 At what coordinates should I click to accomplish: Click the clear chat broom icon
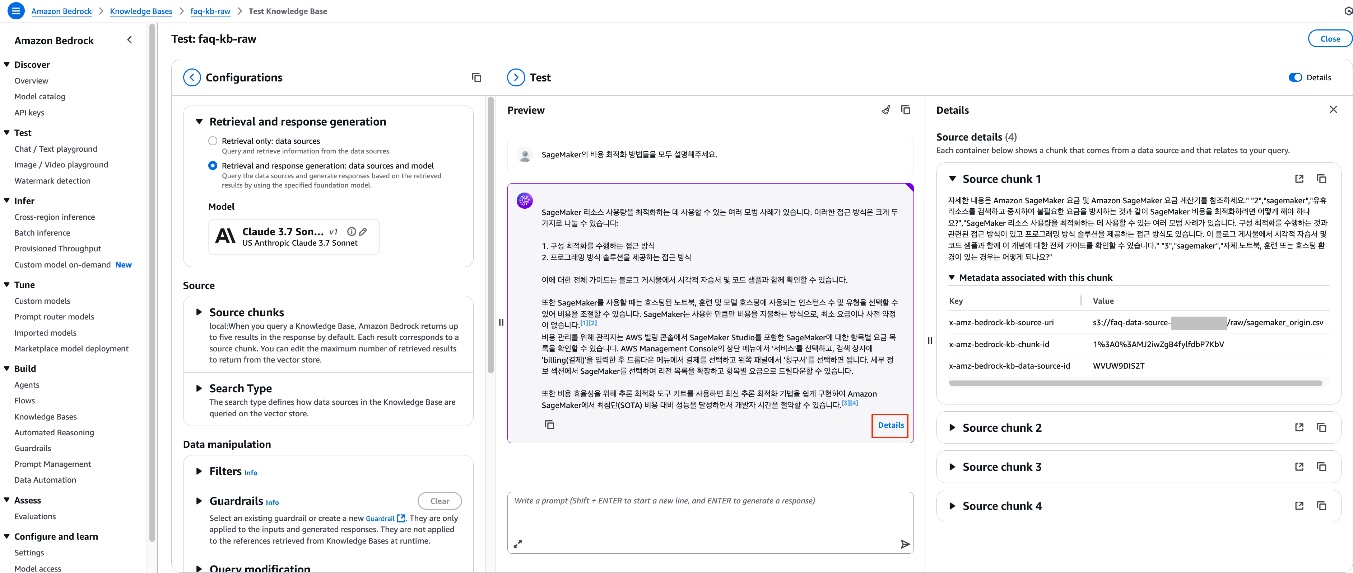coord(885,110)
